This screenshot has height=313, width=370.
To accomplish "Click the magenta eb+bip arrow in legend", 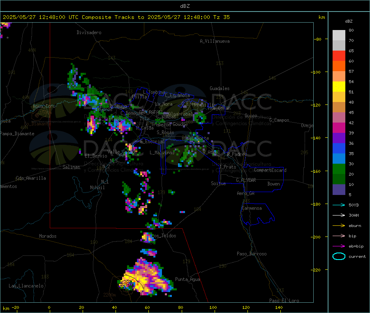I will click(339, 246).
